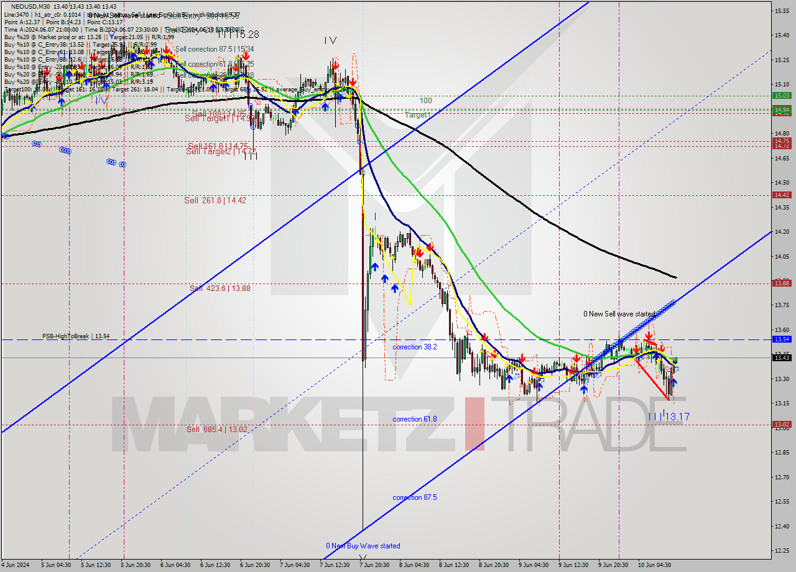Click the '8 Jun 20:30' time label
This screenshot has height=572, width=796.
(x=493, y=565)
